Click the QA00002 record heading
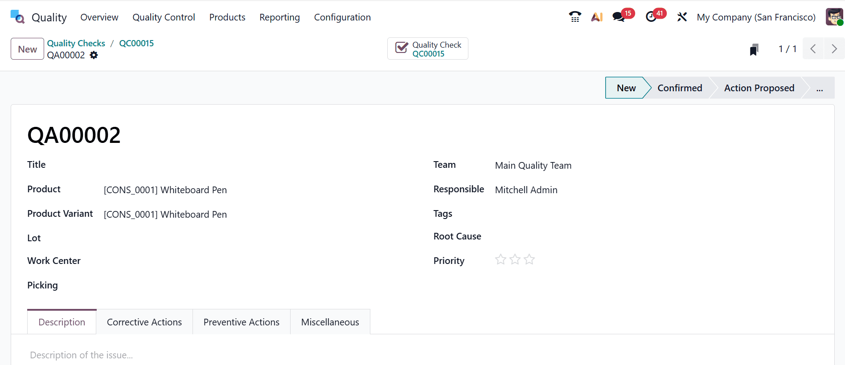 coord(74,135)
